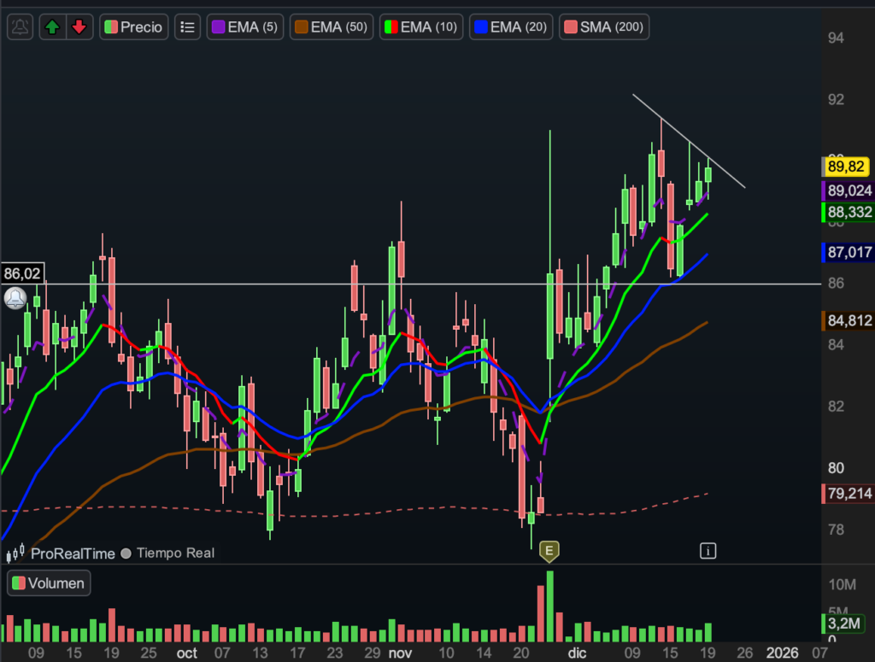Click the ProRealTime label

[x=73, y=554]
